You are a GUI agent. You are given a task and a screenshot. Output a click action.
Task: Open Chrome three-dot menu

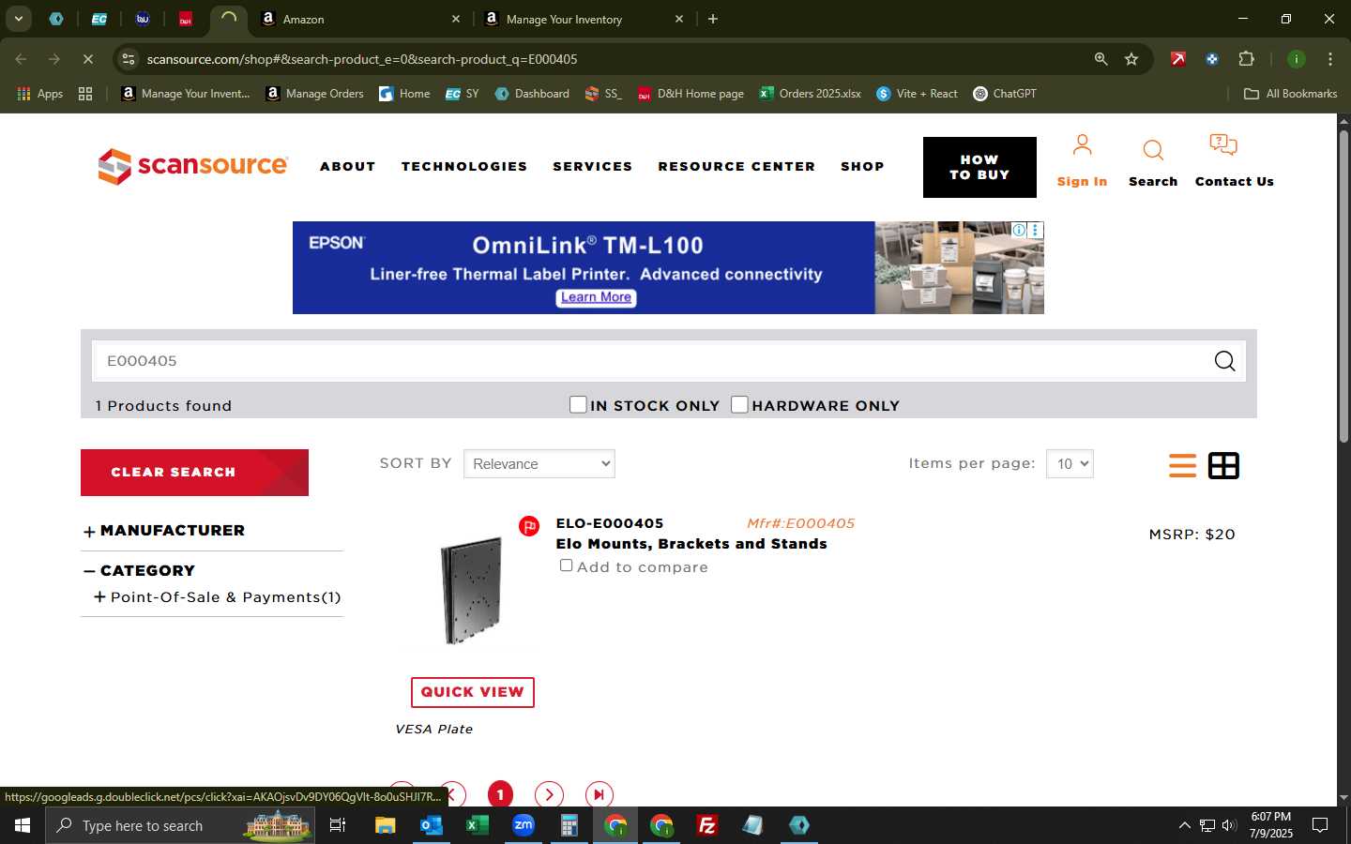point(1330,59)
